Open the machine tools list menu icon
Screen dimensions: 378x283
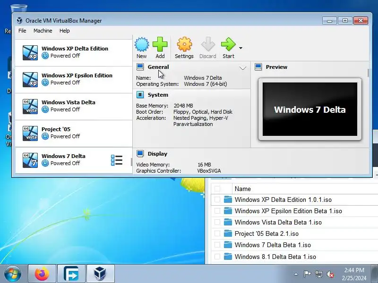point(117,160)
